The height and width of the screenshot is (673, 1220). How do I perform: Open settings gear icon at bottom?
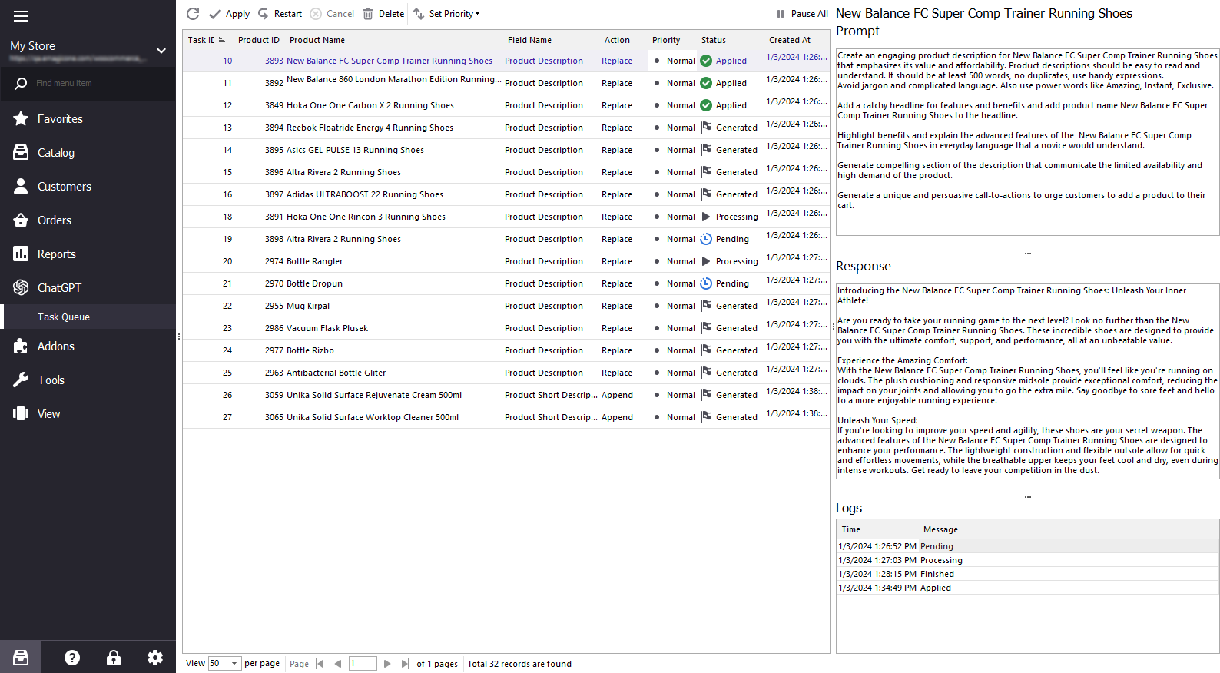[155, 658]
